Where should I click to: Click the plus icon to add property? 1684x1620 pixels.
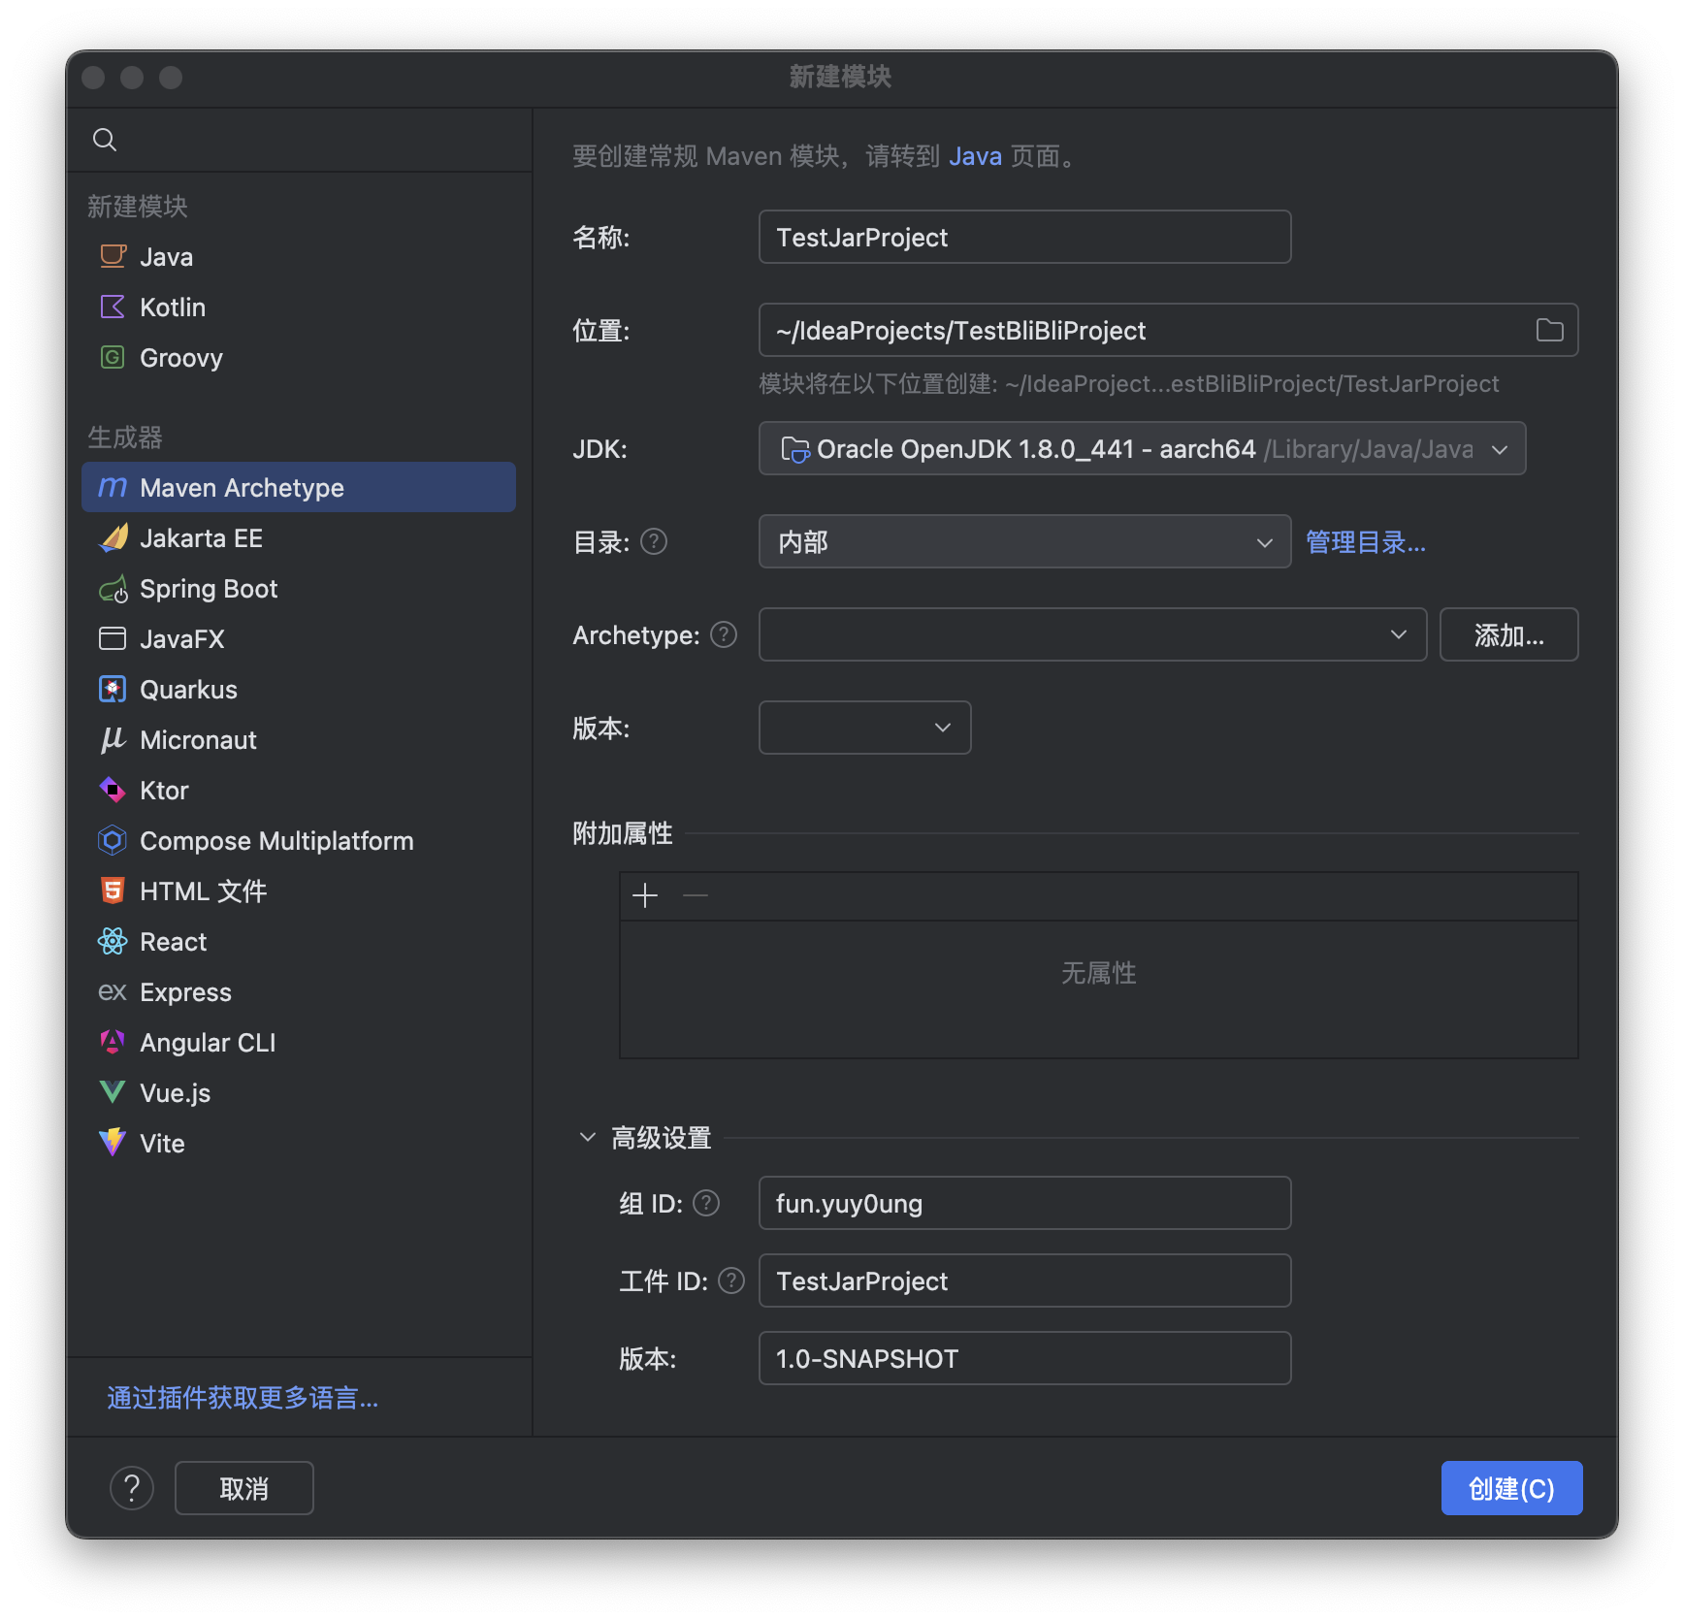pyautogui.click(x=645, y=895)
